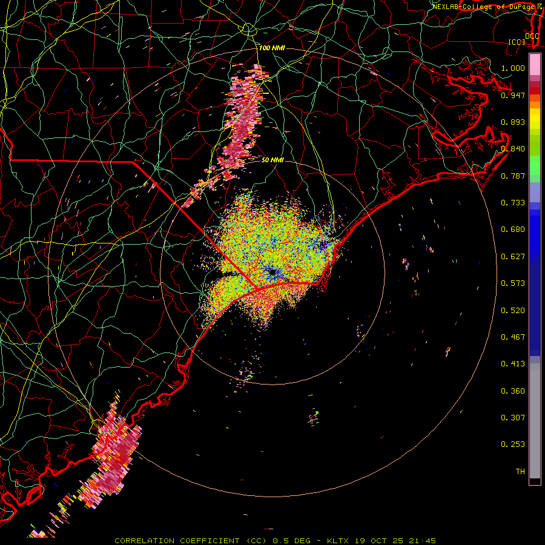
Task: Select the 0.520 legend value
Action: click(x=513, y=311)
